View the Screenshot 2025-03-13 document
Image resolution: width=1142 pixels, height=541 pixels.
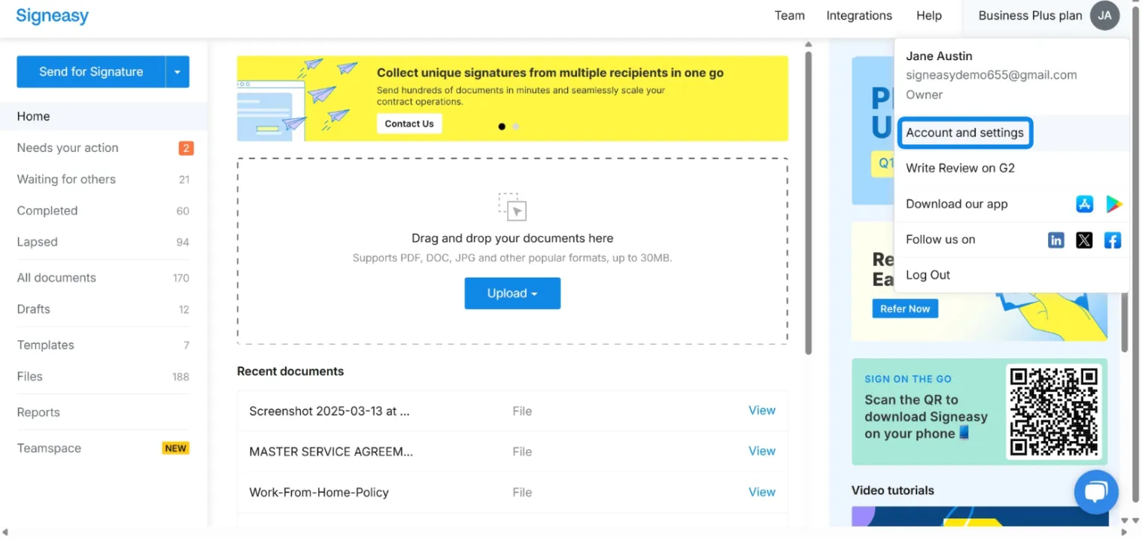pyautogui.click(x=761, y=411)
